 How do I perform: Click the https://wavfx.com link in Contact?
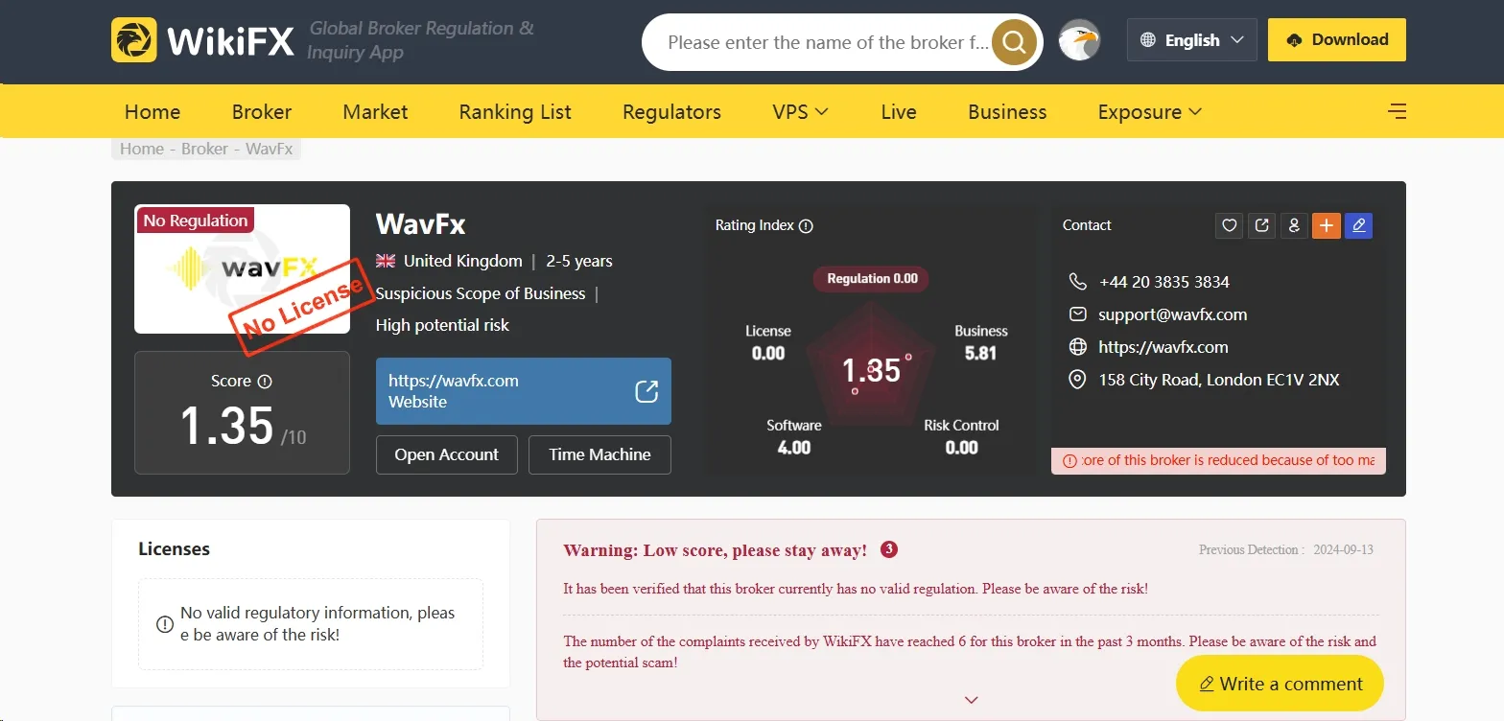pos(1163,347)
